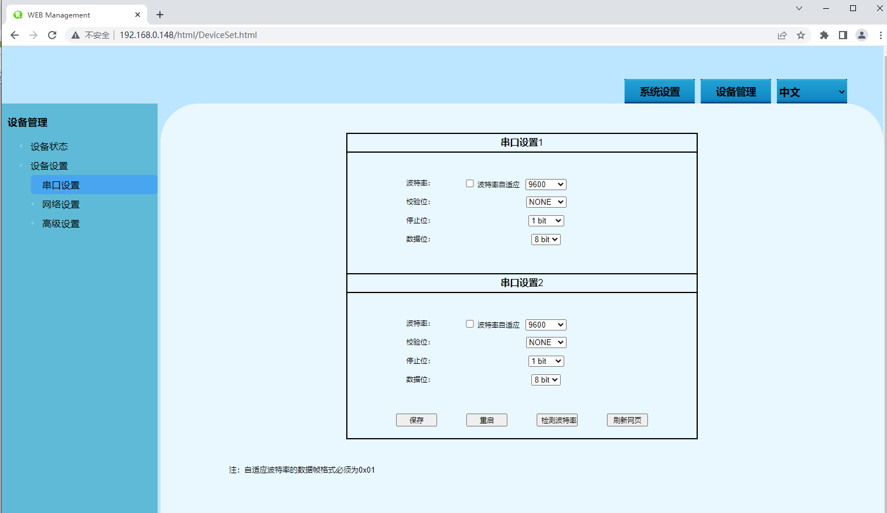Screen dimensions: 887x513
Task: Expand serial port 2 stop bit dropdown
Action: pos(546,361)
